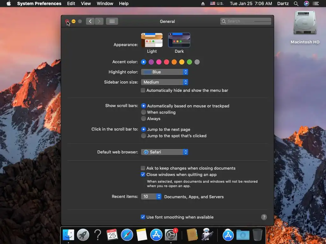Viewport: 326px width, 244px height.
Task: Open the Window menu
Action: (105, 3)
